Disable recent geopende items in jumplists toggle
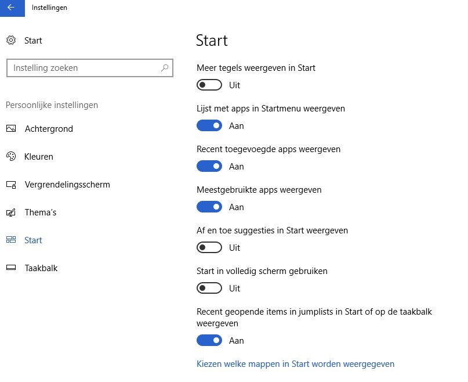Viewport: 468px width, 382px height. pyautogui.click(x=209, y=340)
